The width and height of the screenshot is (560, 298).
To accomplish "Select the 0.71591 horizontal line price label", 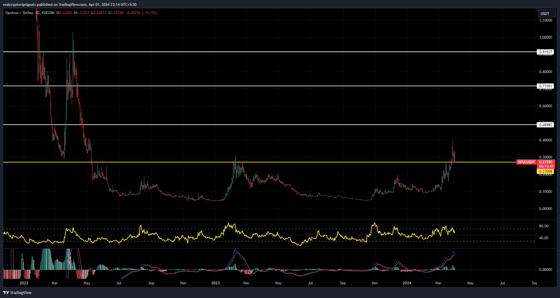I will (x=545, y=86).
